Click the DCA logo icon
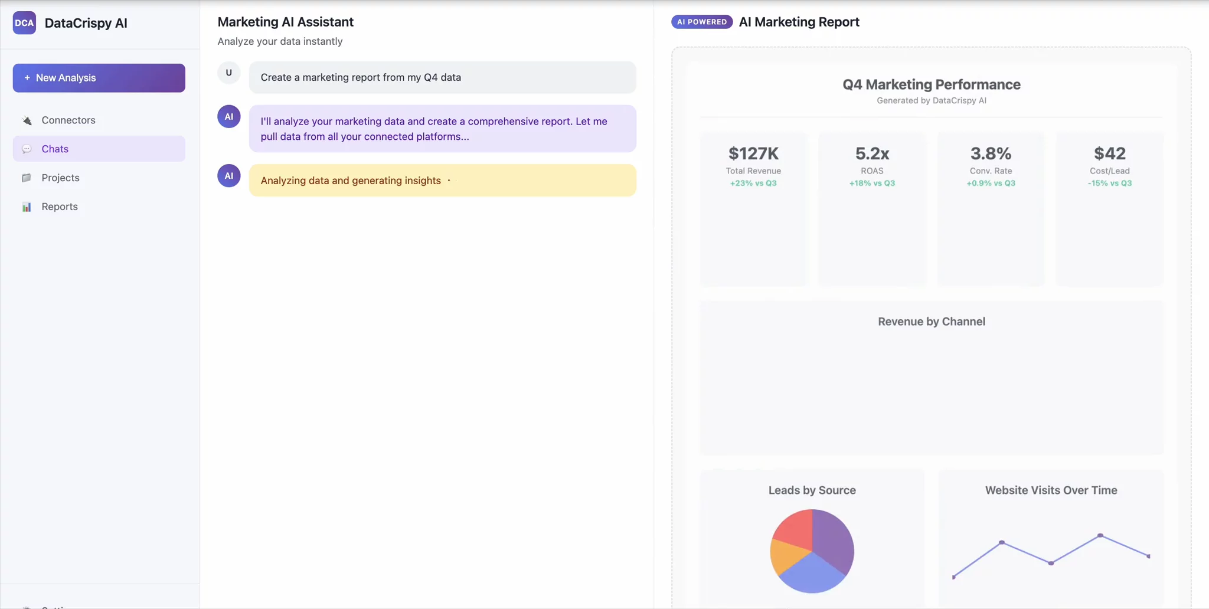This screenshot has width=1209, height=609. pyautogui.click(x=24, y=23)
